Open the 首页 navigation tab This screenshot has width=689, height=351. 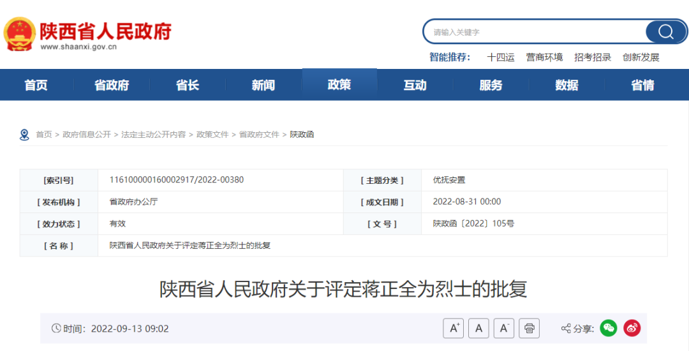point(36,85)
